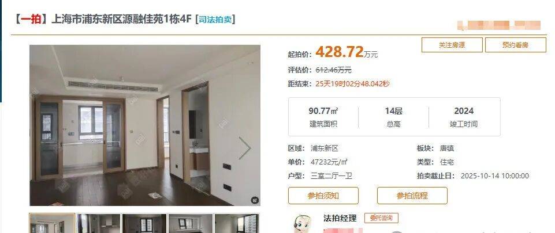
Task: Click the 90.77㎡ building area cell
Action: [323, 117]
